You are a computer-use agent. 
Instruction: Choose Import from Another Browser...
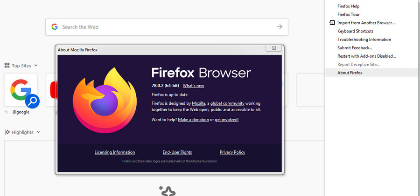pyautogui.click(x=372, y=23)
